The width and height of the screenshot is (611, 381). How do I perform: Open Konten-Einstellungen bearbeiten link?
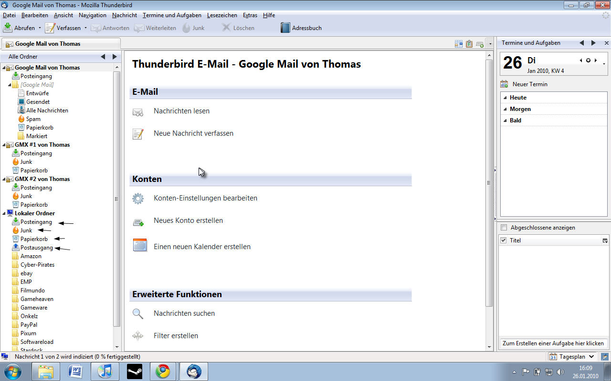click(205, 198)
